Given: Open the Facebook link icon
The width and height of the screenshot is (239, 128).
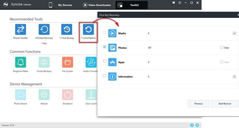Looking at the screenshot, I should tap(192, 125).
